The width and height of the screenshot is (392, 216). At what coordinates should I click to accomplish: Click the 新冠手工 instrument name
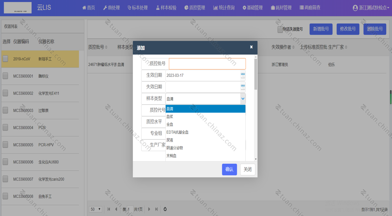(45, 59)
